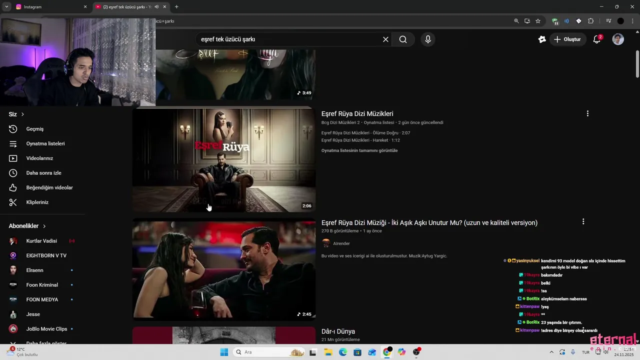Screen dimensions: 640x360
Task: Clear the YouTube search box with X
Action: point(385,39)
